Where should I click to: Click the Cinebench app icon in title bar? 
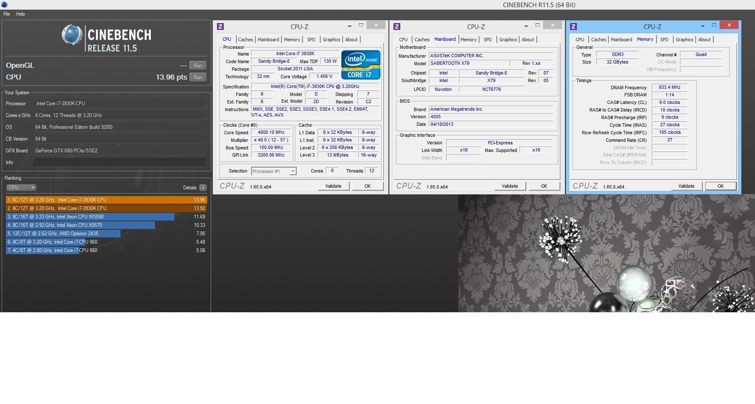point(4,5)
